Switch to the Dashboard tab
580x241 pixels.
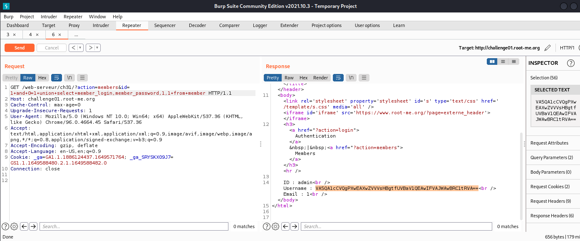click(x=18, y=25)
